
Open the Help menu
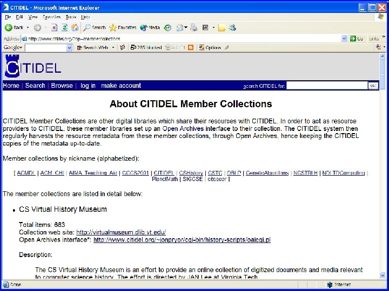tap(85, 17)
